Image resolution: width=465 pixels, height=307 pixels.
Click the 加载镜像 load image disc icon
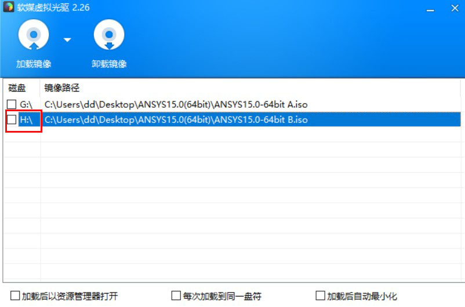tap(34, 35)
